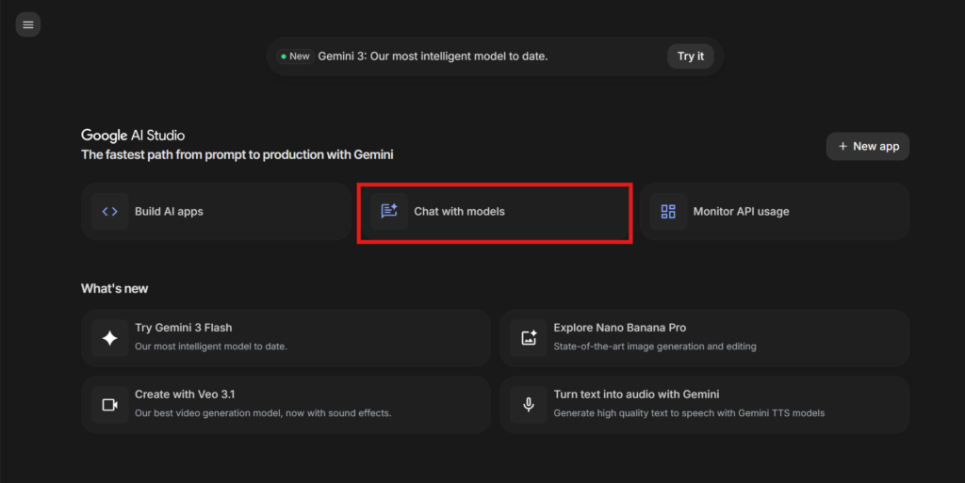The height and width of the screenshot is (483, 965).
Task: Click the image icon beside Nano Banana Pro
Action: click(529, 338)
